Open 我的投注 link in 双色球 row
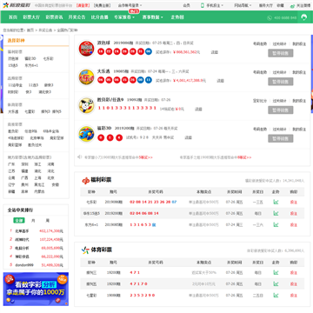Screen dimensions: 313x313 299,44
